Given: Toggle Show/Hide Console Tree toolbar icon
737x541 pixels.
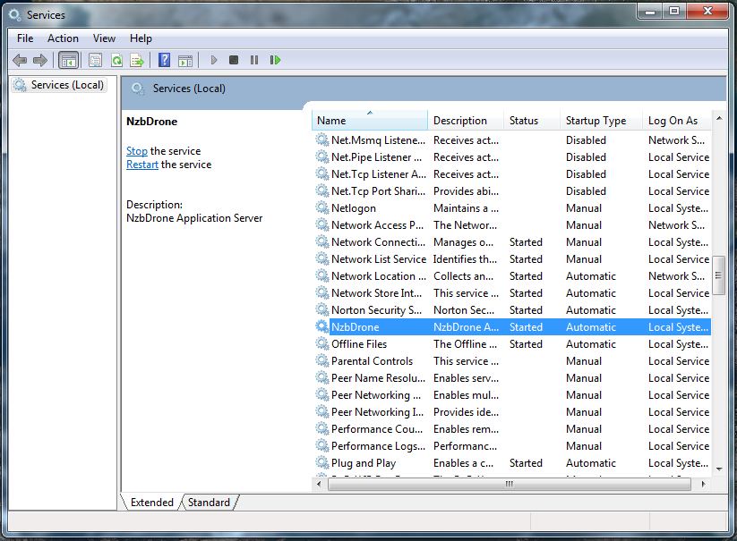Looking at the screenshot, I should (x=69, y=60).
